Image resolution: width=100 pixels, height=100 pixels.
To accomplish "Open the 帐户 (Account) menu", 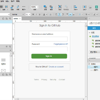I will (13, 1).
